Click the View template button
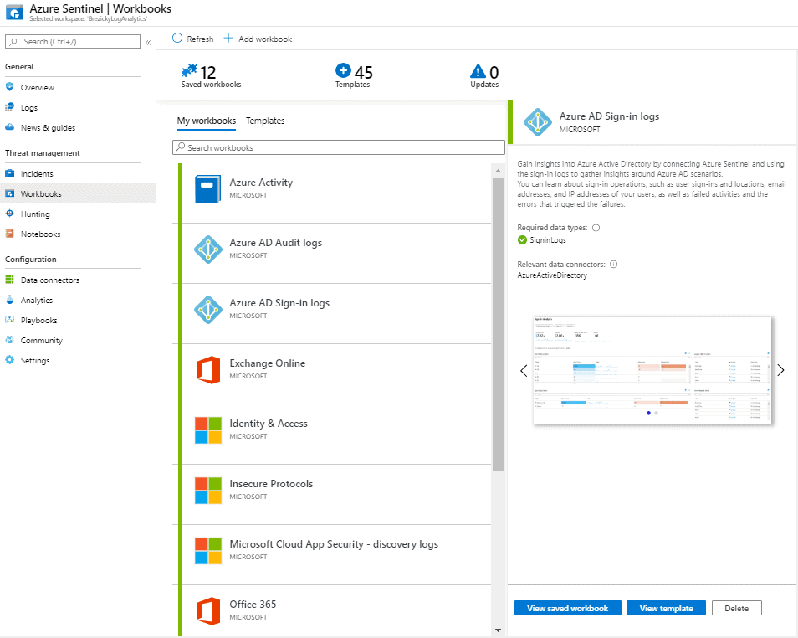This screenshot has width=798, height=638. point(666,608)
